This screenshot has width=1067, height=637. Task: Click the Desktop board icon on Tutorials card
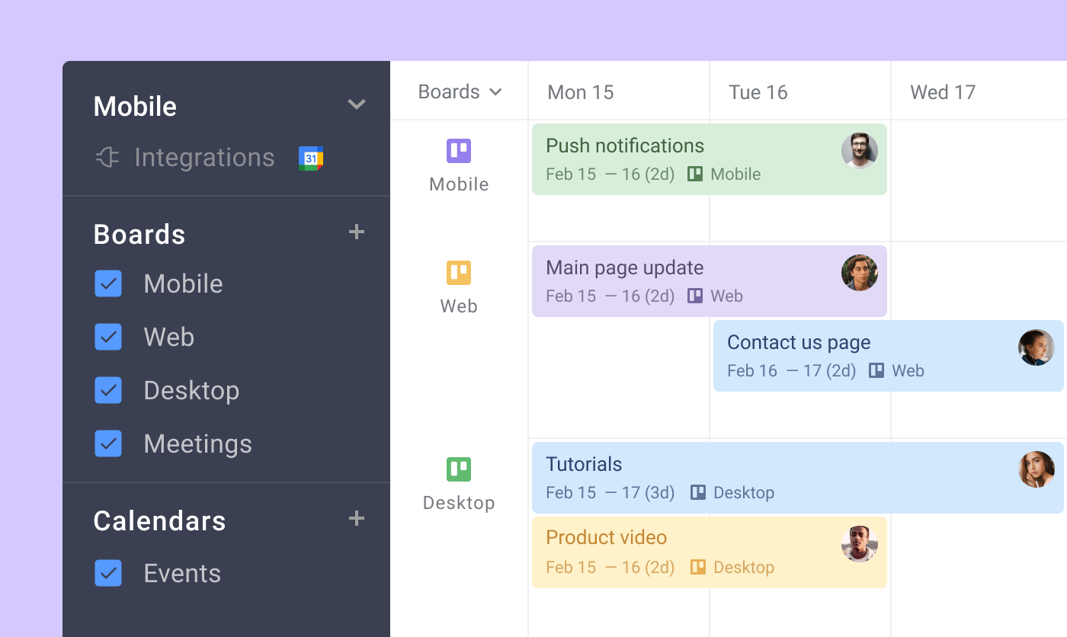pos(699,492)
